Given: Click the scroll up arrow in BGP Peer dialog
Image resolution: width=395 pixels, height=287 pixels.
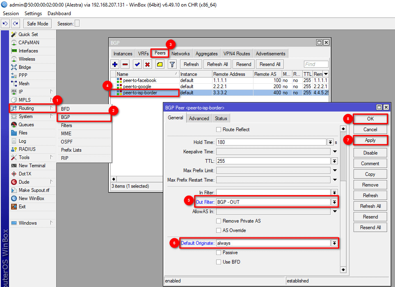Looking at the screenshot, I should (x=343, y=129).
